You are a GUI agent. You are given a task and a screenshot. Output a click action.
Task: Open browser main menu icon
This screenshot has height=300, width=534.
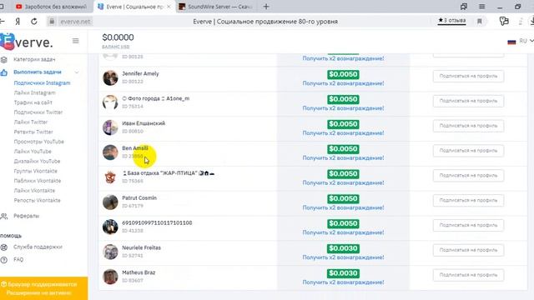click(x=481, y=7)
